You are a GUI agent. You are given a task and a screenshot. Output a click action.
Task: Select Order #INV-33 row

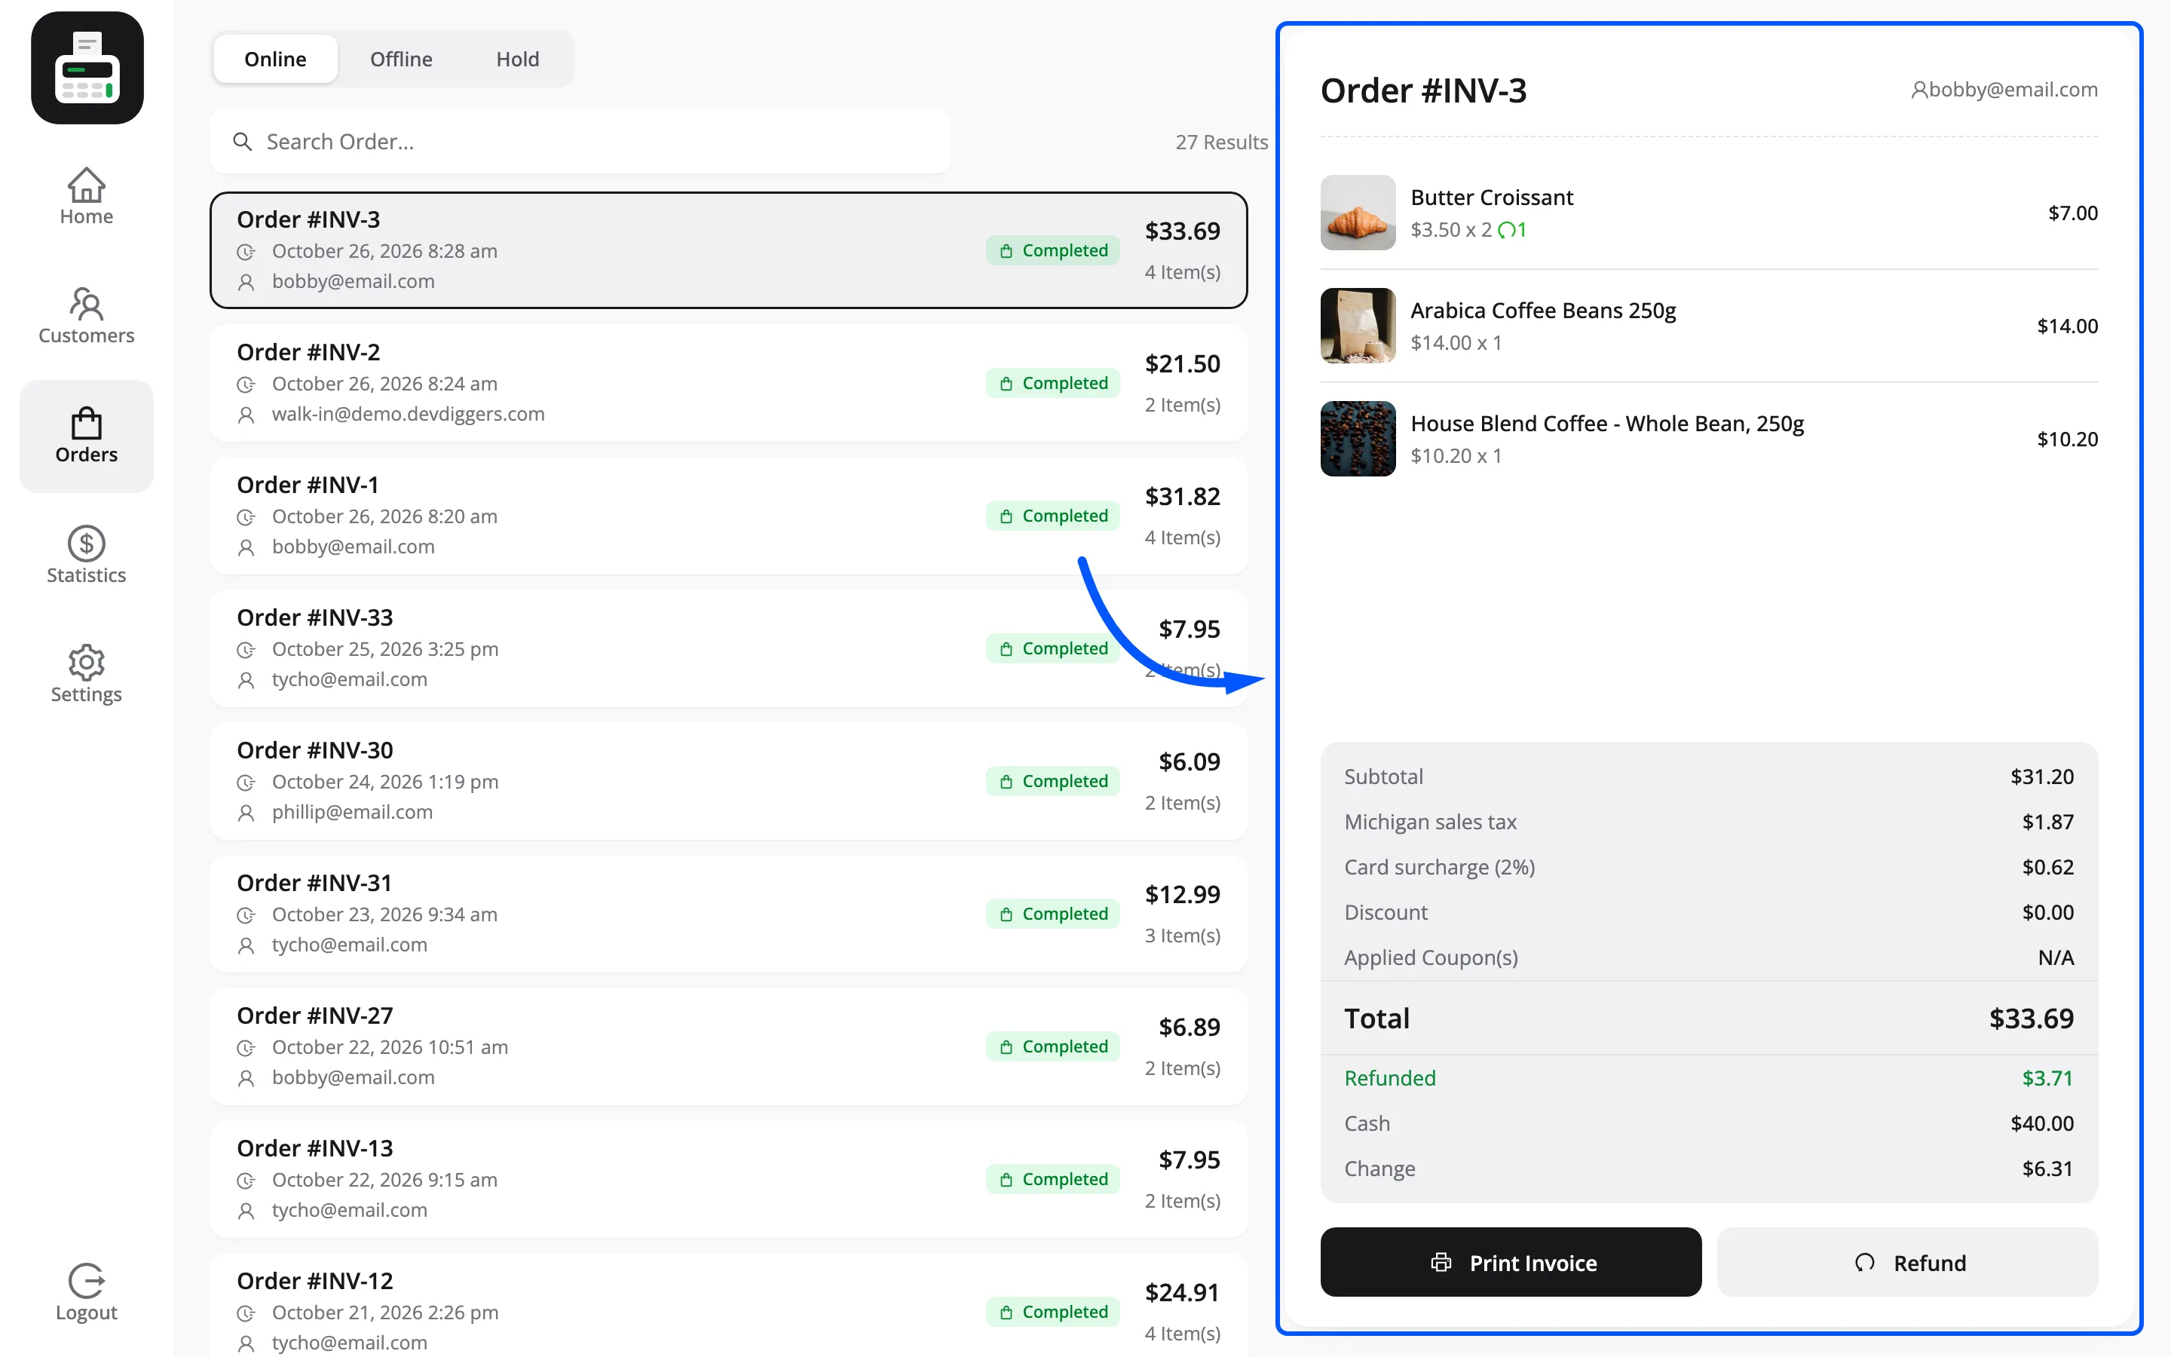click(x=728, y=649)
